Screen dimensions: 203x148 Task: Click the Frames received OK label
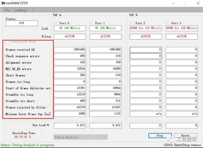click(20, 50)
